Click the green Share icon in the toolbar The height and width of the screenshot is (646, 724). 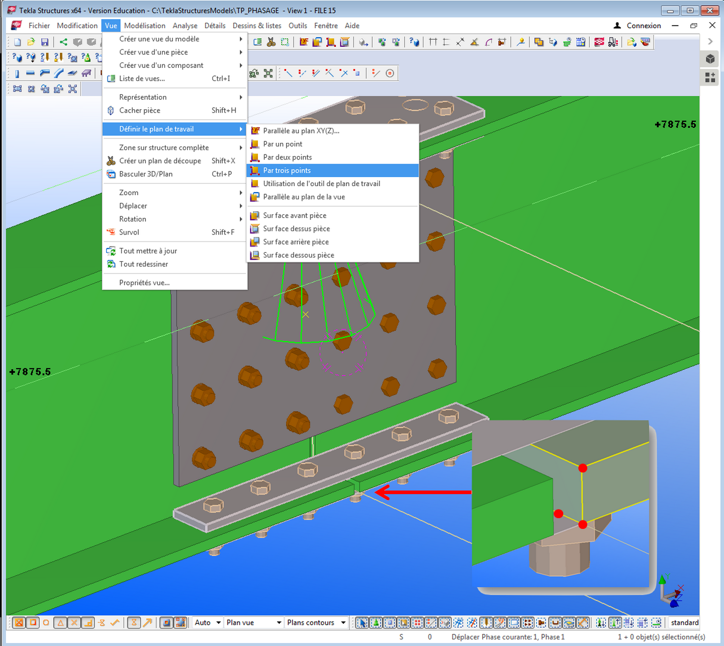(x=63, y=42)
